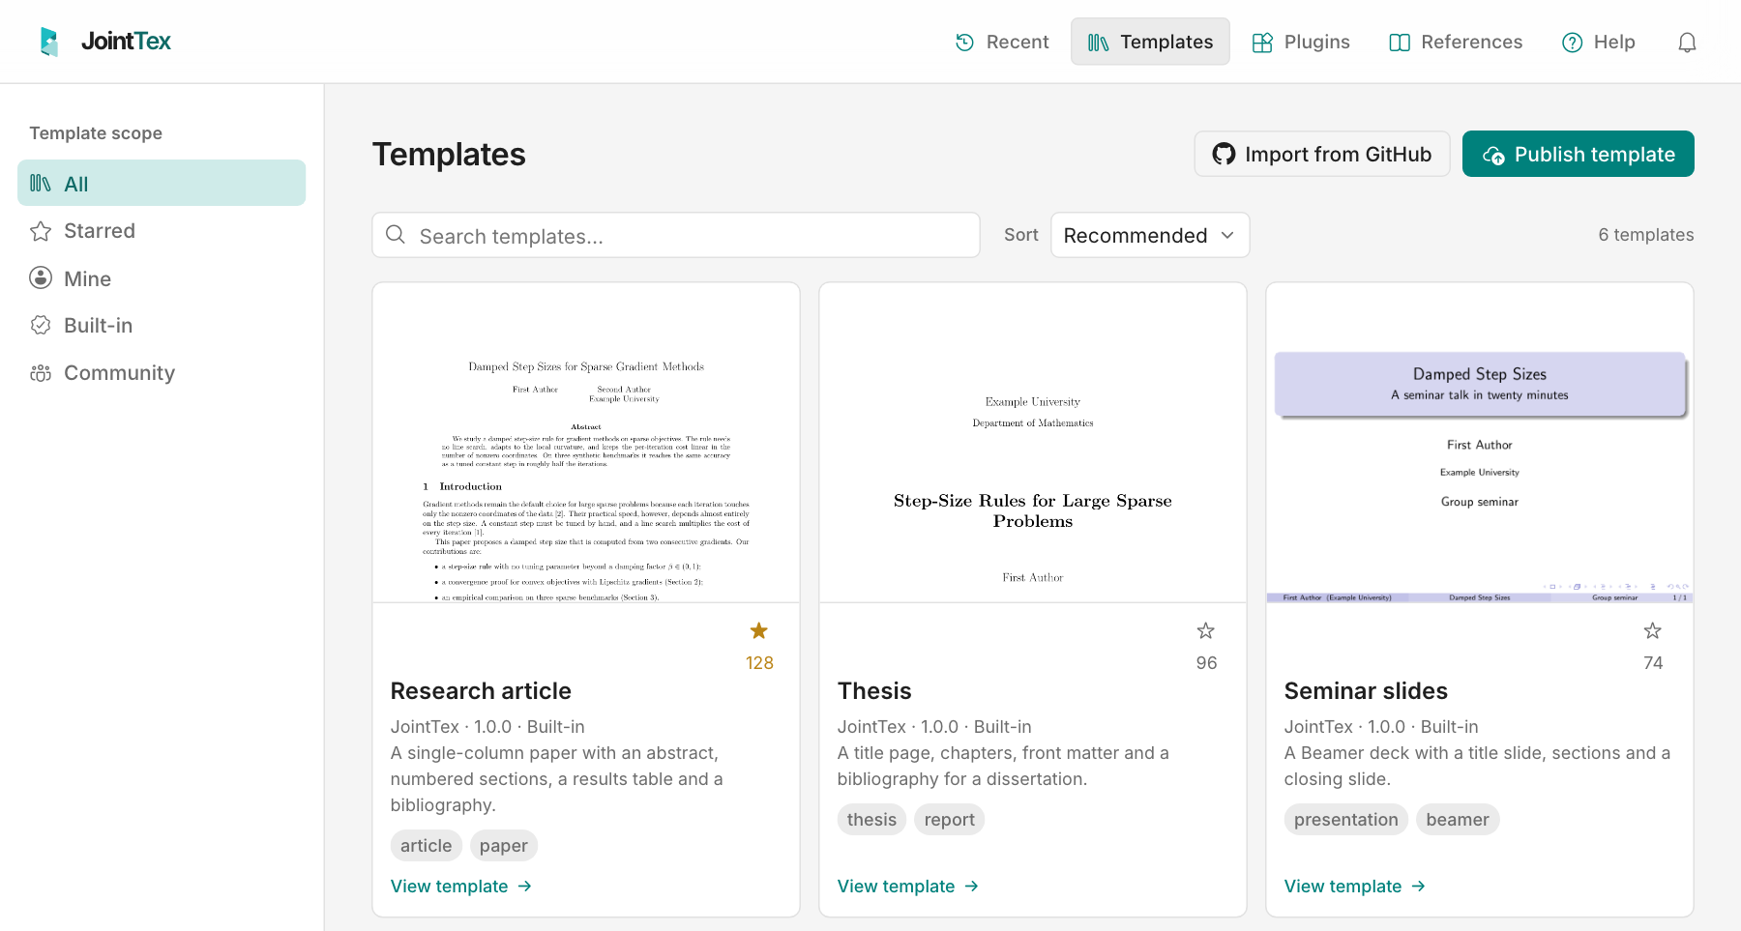Image resolution: width=1741 pixels, height=931 pixels.
Task: Click the 'article' tag
Action: pyautogui.click(x=427, y=846)
